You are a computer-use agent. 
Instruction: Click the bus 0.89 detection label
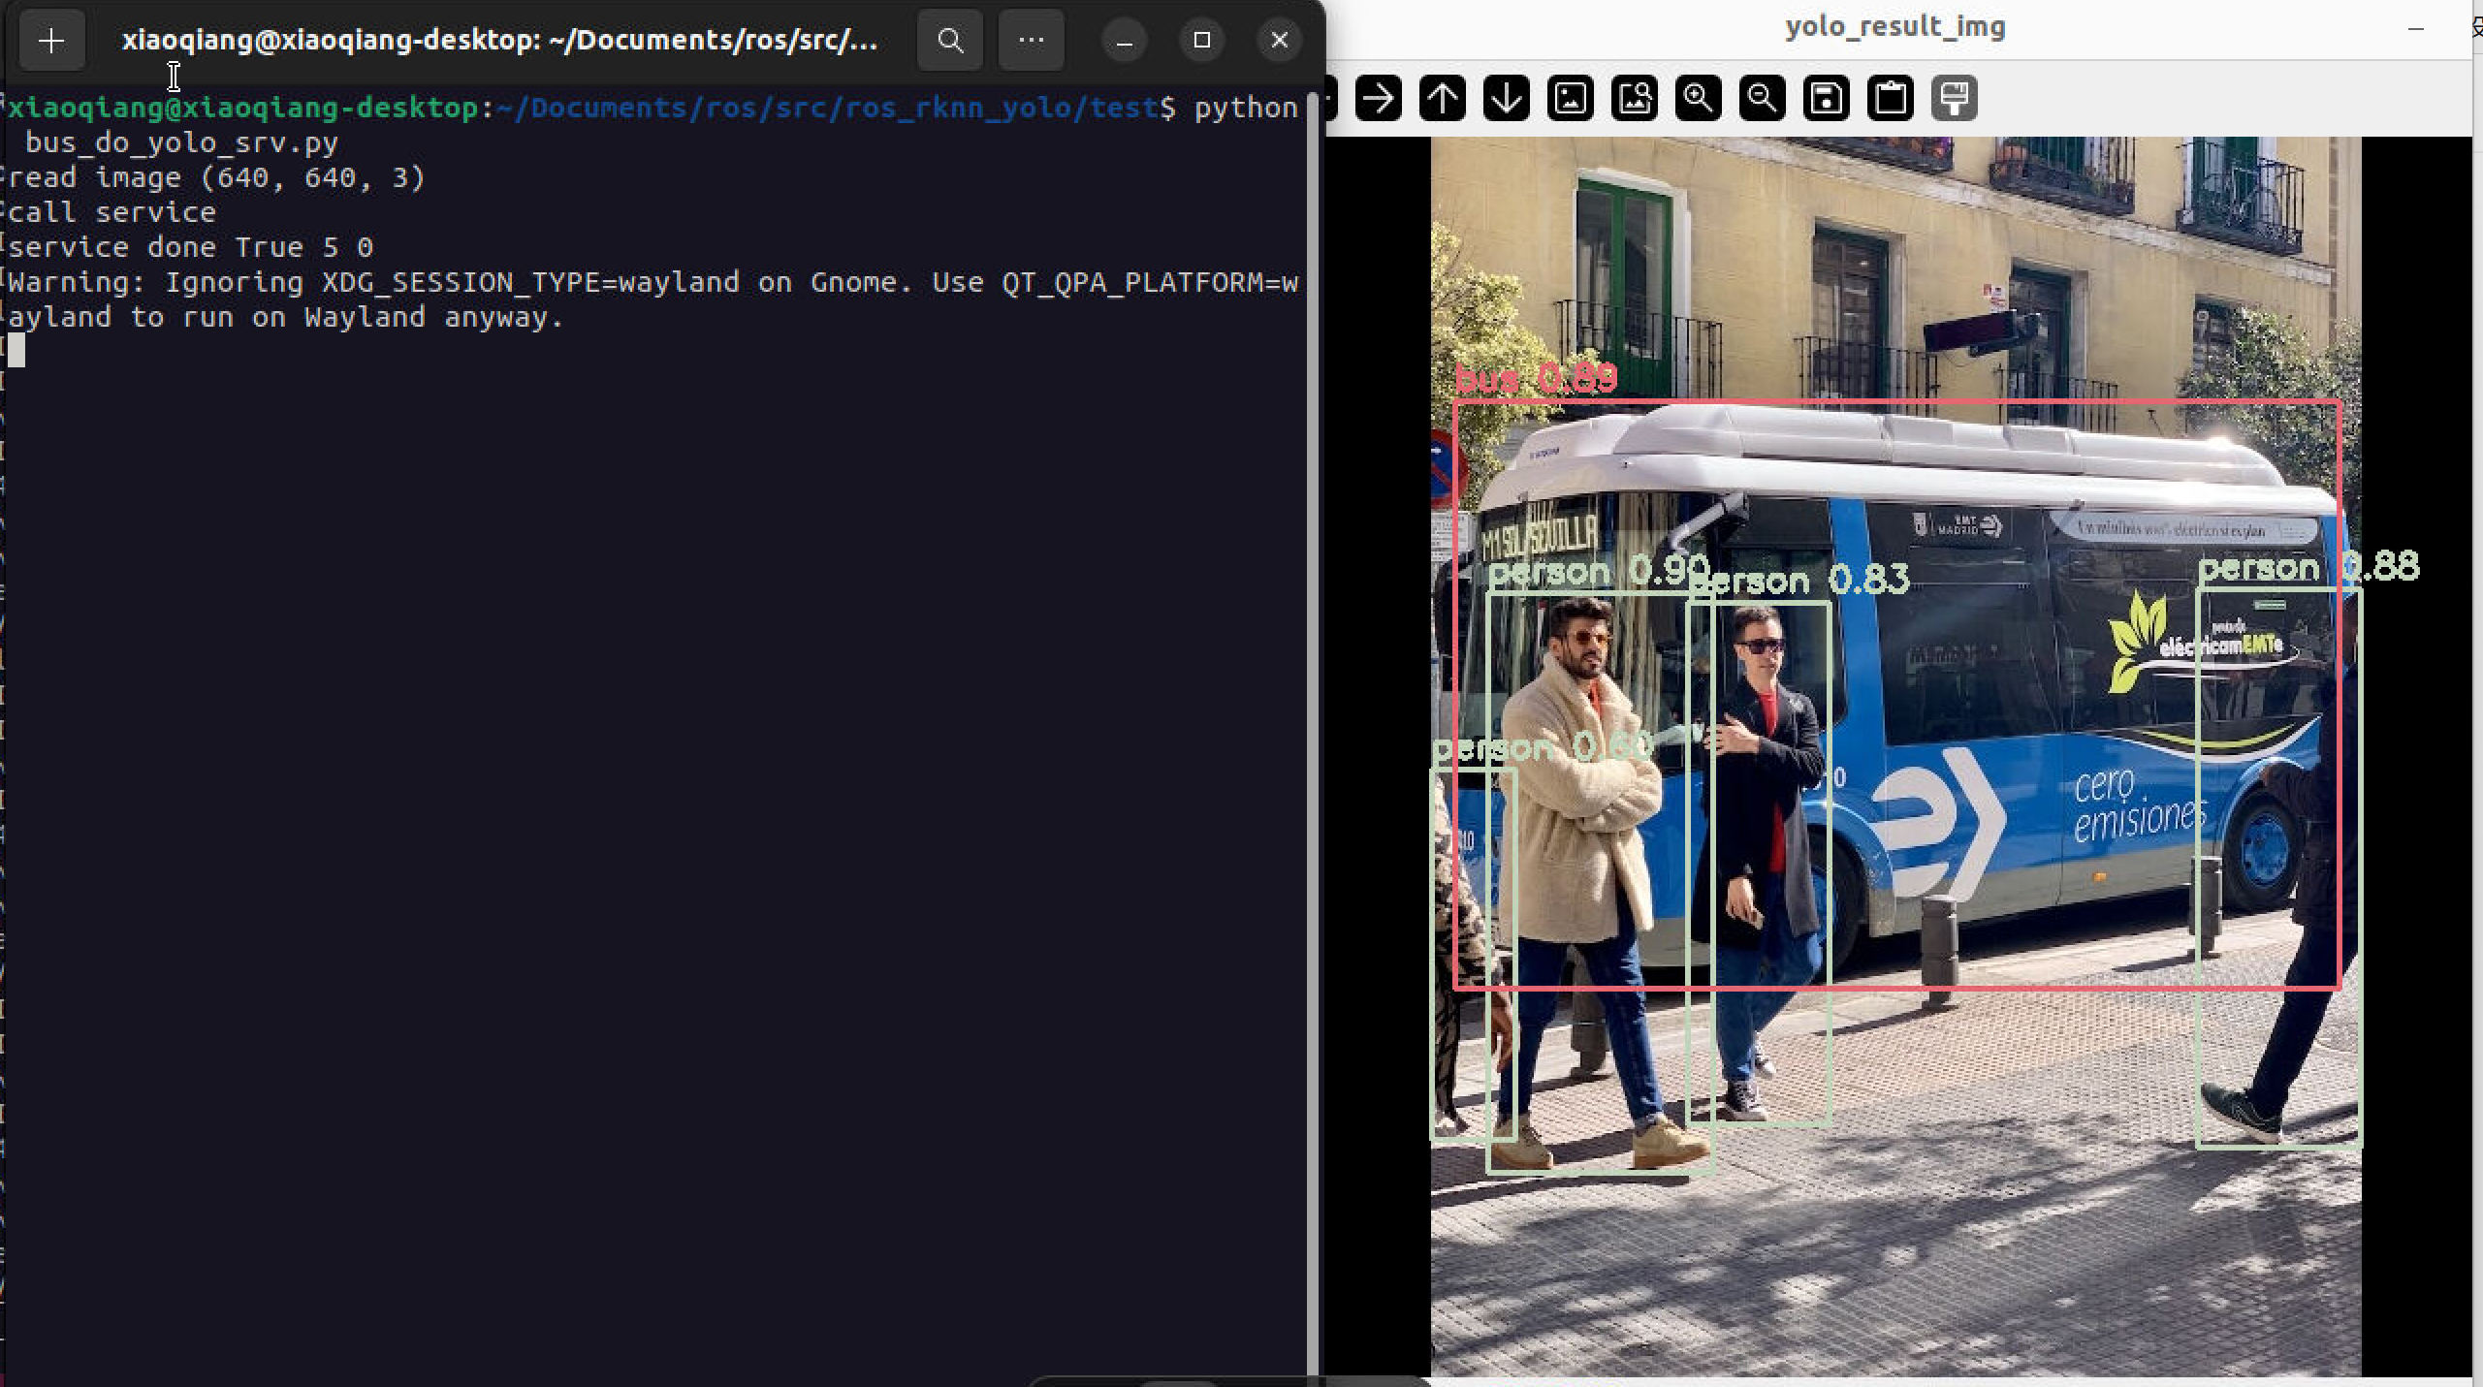pos(1536,379)
